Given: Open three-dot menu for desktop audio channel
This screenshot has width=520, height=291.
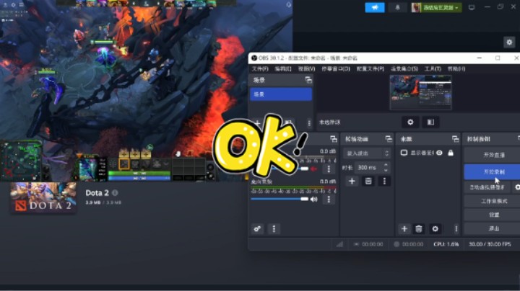Looking at the screenshot, I should tap(329, 199).
